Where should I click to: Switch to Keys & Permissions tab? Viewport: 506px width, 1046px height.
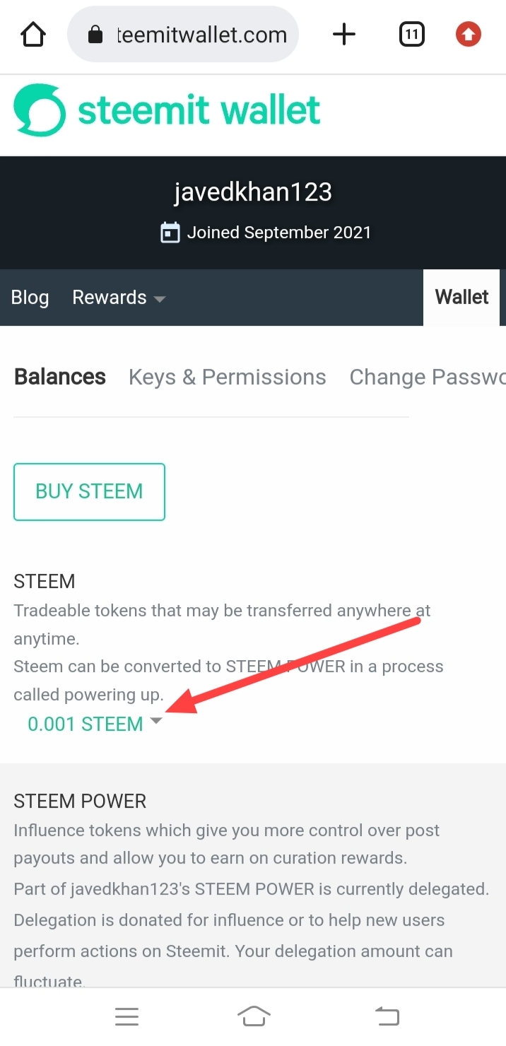click(x=227, y=377)
